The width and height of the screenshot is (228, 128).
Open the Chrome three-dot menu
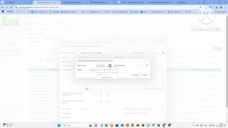(x=226, y=7)
